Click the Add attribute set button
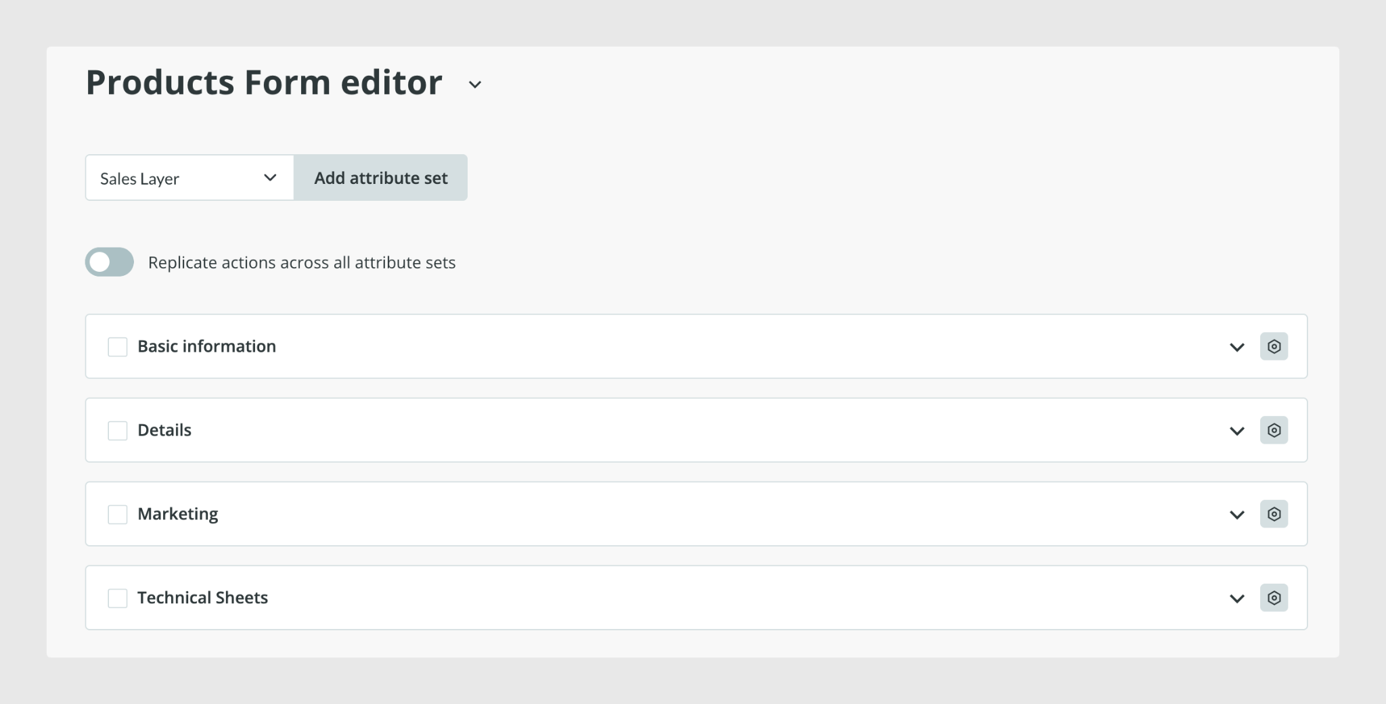The image size is (1386, 704). click(x=380, y=178)
